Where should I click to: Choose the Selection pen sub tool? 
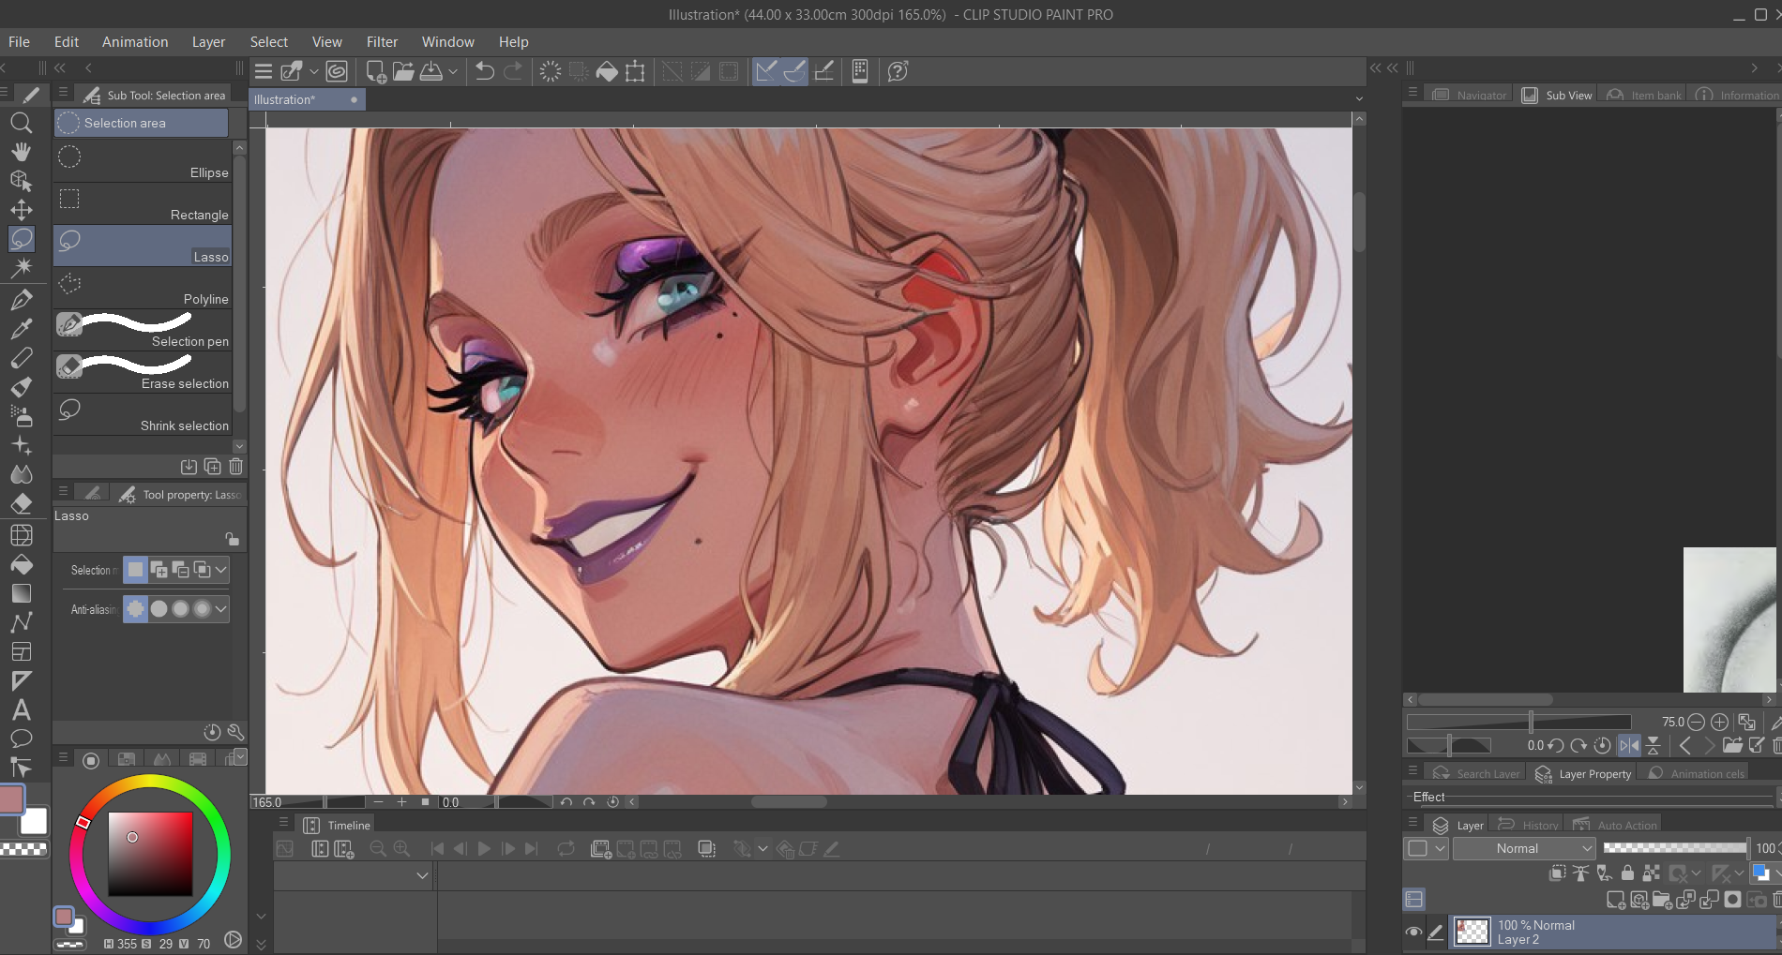pyautogui.click(x=143, y=331)
